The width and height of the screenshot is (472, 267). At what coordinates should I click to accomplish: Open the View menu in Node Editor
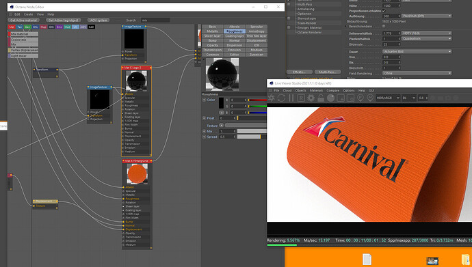click(40, 14)
